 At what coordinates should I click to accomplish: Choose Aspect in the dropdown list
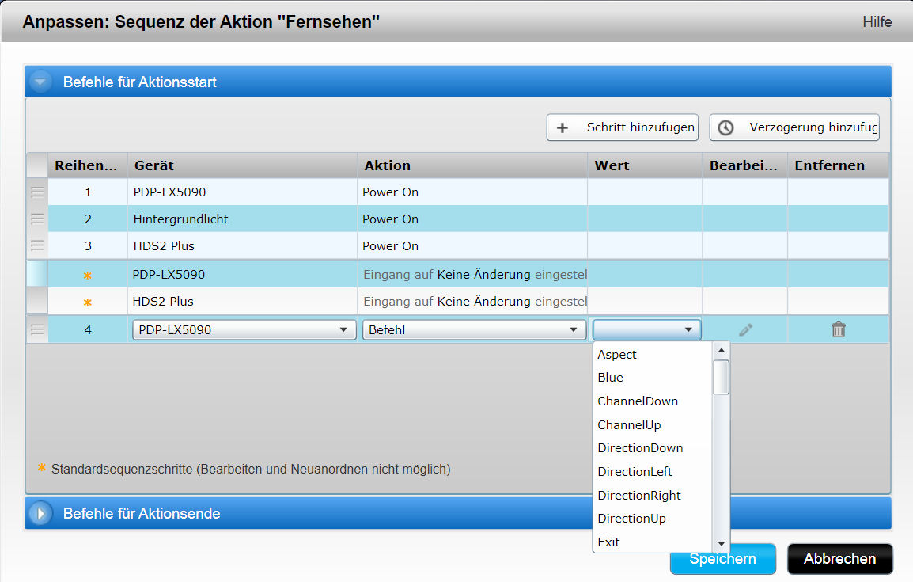tap(617, 355)
